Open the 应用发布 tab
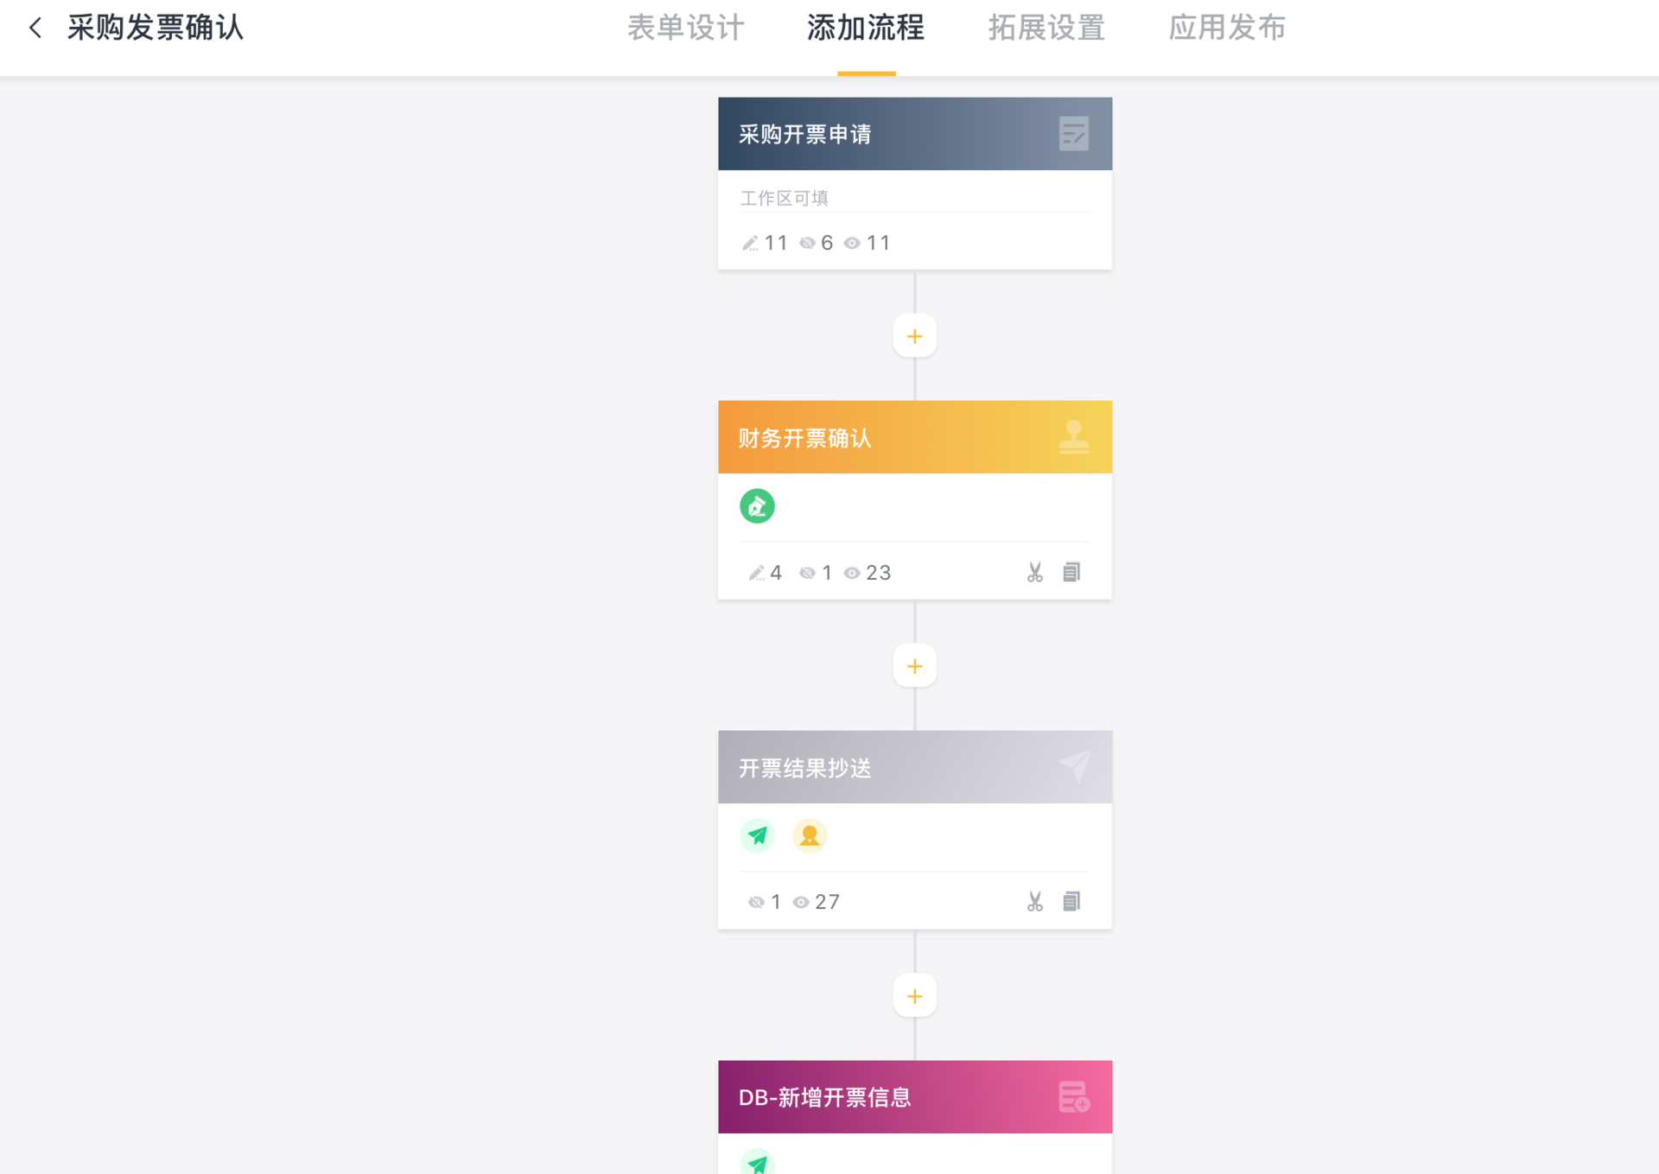Image resolution: width=1659 pixels, height=1174 pixels. point(1227,28)
